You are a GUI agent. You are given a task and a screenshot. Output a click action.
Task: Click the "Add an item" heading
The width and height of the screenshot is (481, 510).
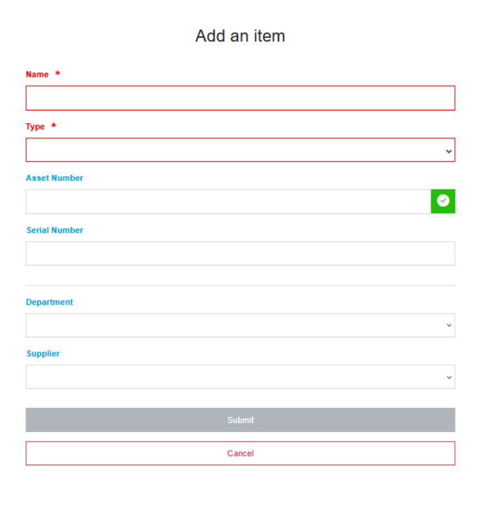240,36
